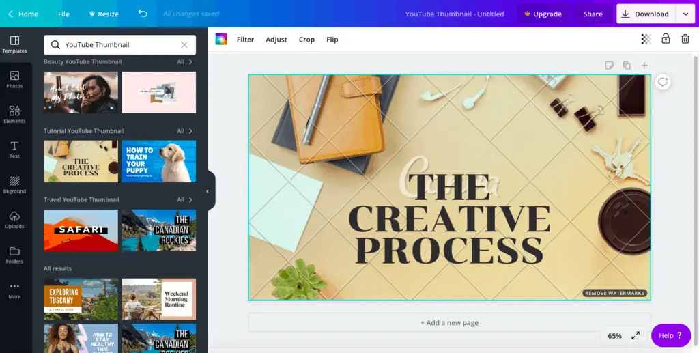
Task: Clear the YouTube Thumbnail search field
Action: pyautogui.click(x=184, y=45)
